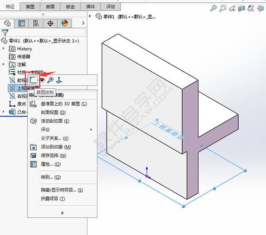
Task: Switch to the 草图 ribbon tab
Action: [x=30, y=7]
